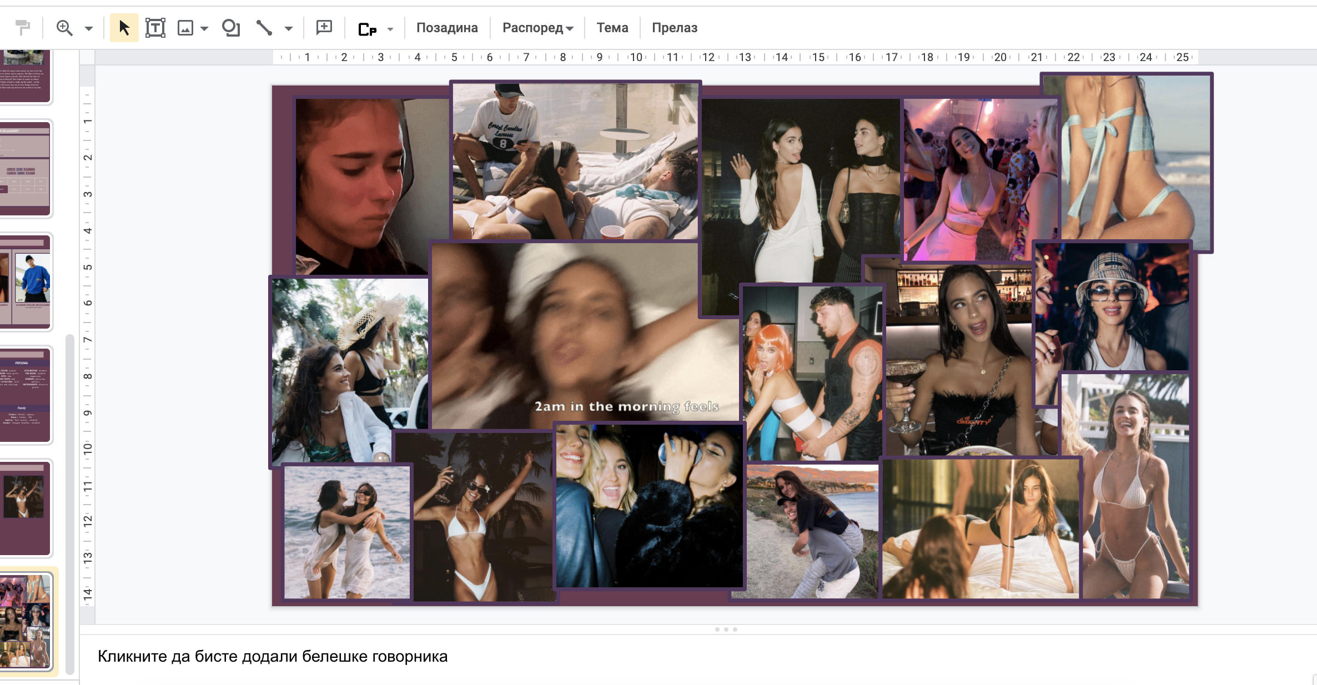Open the input tools dropdown arrow
The image size is (1317, 685).
[390, 29]
